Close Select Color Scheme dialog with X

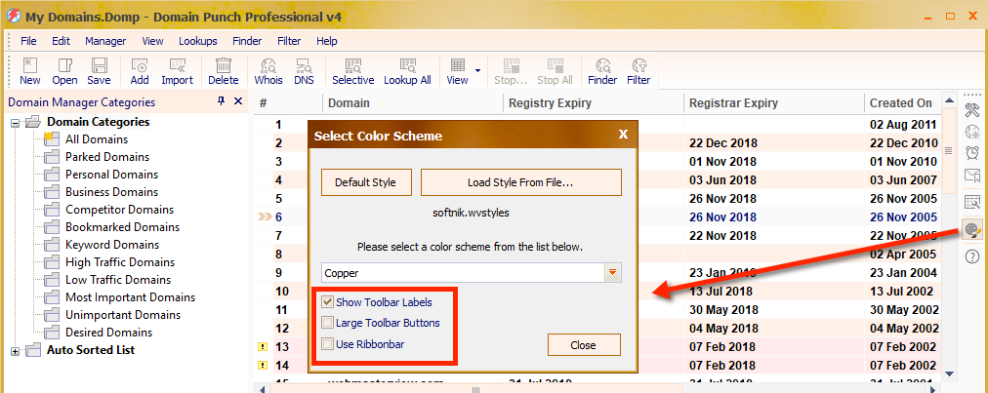click(623, 135)
